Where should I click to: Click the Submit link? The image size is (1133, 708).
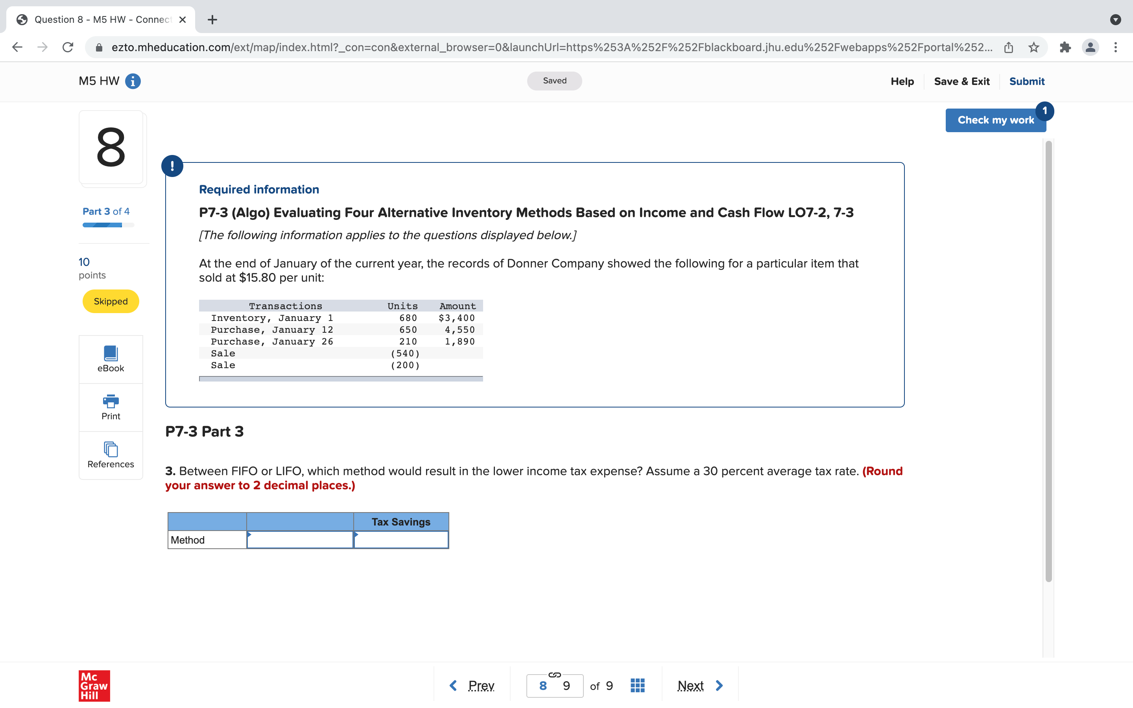click(1027, 81)
